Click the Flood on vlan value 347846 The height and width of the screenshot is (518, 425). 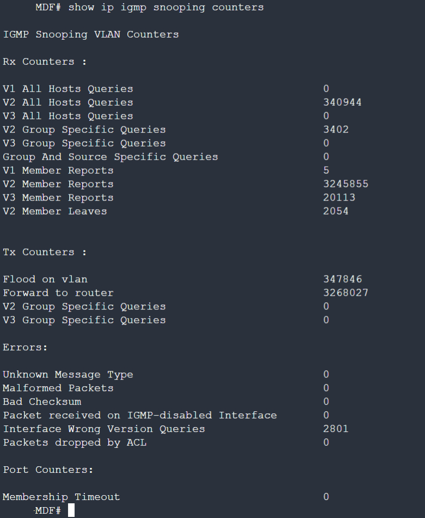342,279
